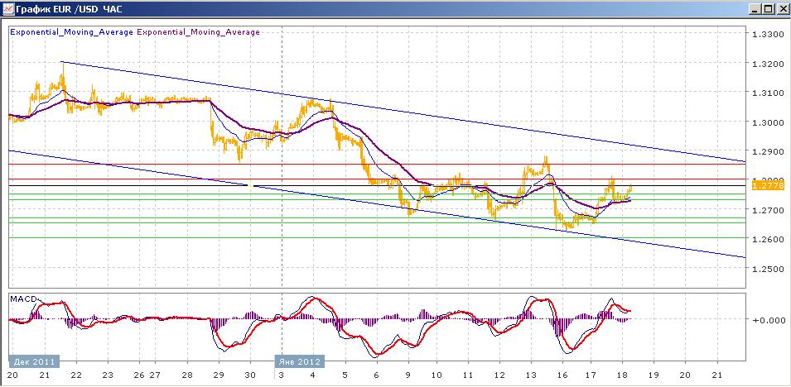
Task: Click date label 22 on time axis
Action: (76, 375)
